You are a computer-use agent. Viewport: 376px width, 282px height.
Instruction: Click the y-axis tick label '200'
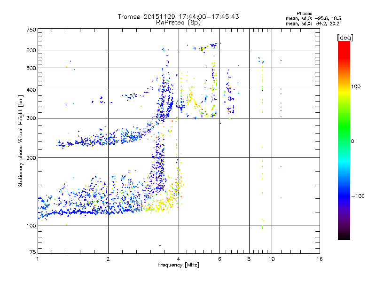[x=31, y=158]
